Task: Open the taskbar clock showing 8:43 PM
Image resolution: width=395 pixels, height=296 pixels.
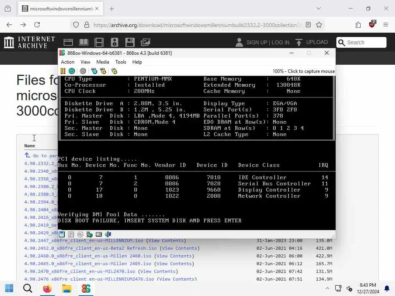Action: [x=368, y=288]
